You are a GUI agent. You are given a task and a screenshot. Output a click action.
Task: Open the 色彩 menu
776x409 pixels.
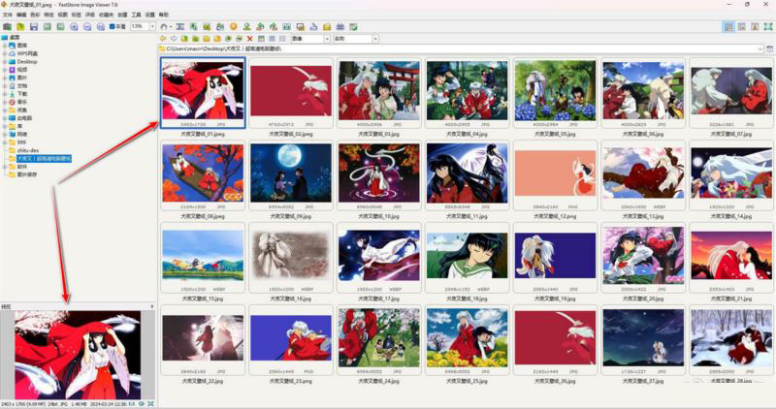(x=35, y=15)
